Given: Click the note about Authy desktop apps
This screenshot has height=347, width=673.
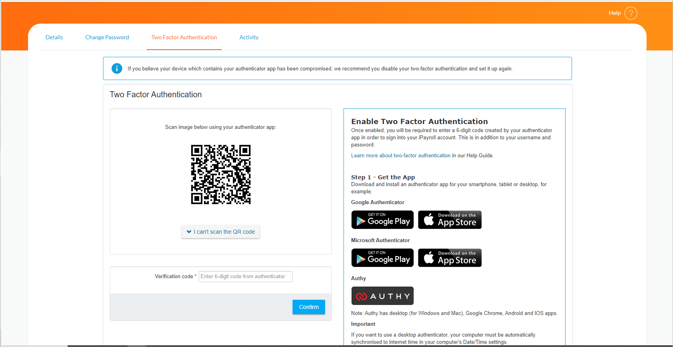Looking at the screenshot, I should [454, 313].
